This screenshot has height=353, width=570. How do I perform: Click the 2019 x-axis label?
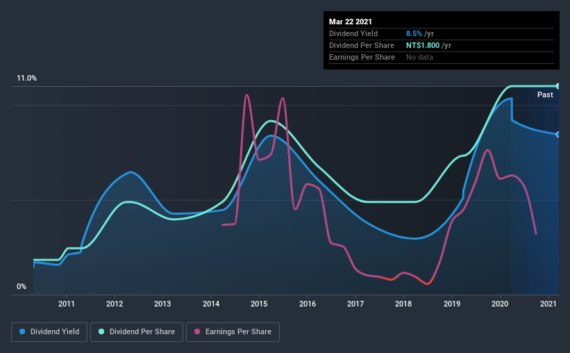(452, 304)
